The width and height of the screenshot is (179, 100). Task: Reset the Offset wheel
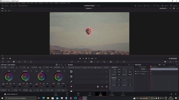click(64, 71)
